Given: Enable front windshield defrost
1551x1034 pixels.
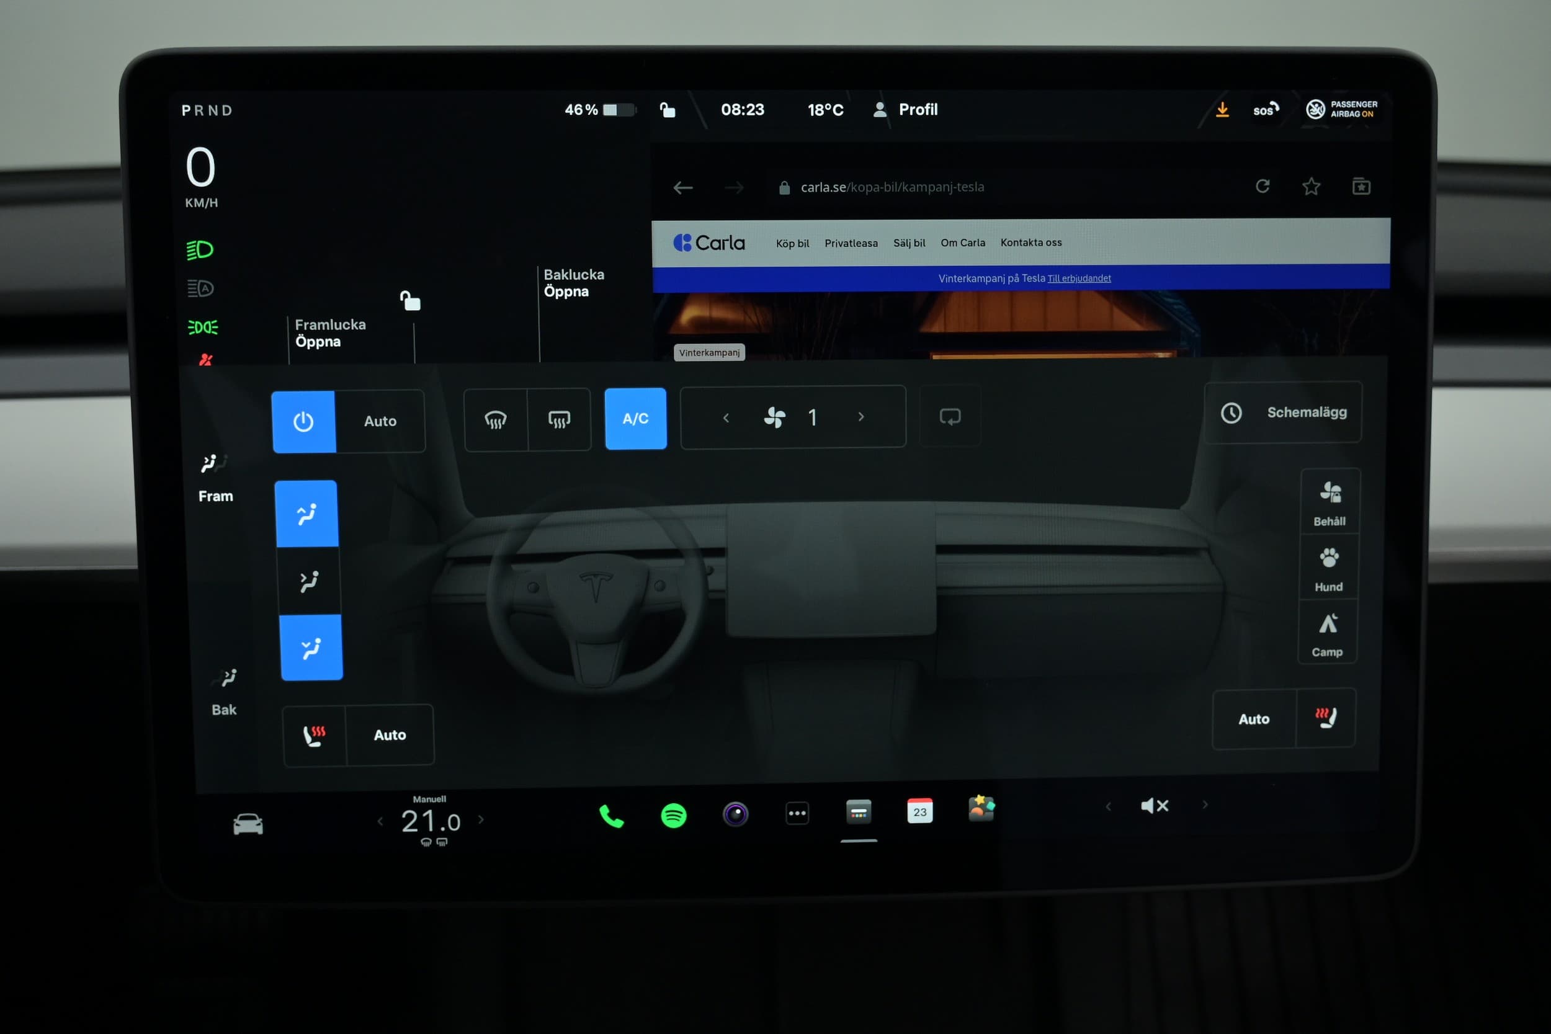Looking at the screenshot, I should 495,420.
